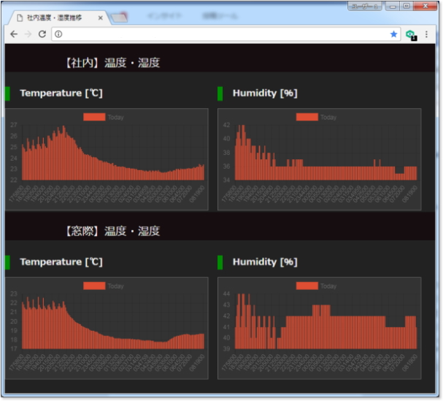Maximize the browser window
The height and width of the screenshot is (401, 443).
407,7
